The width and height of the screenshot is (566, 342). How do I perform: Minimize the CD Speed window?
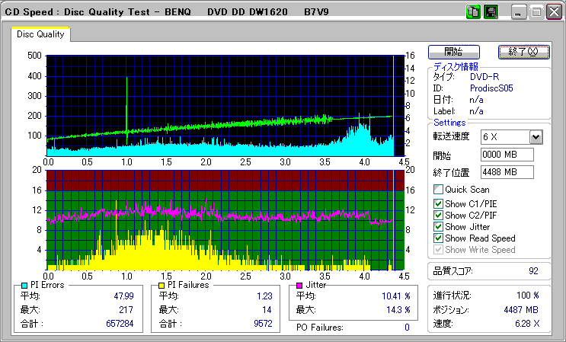click(518, 12)
